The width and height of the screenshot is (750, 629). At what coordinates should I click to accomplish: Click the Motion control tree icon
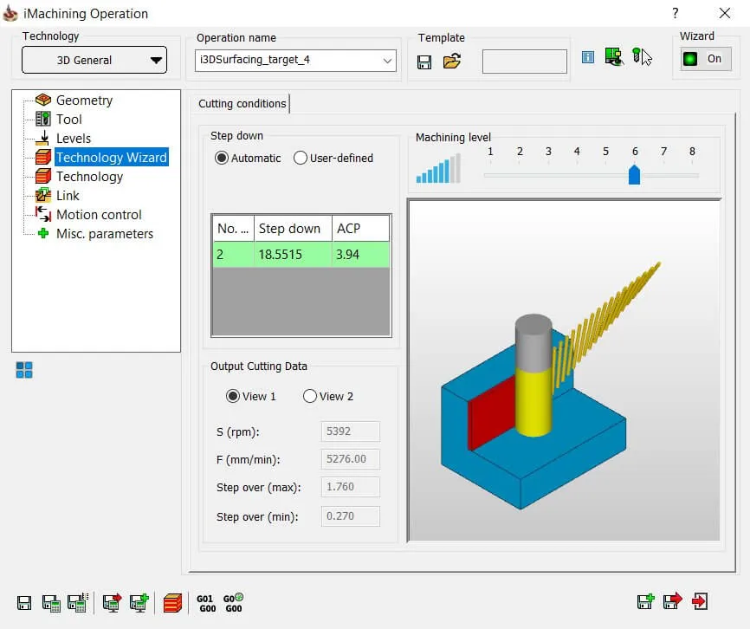[43, 214]
